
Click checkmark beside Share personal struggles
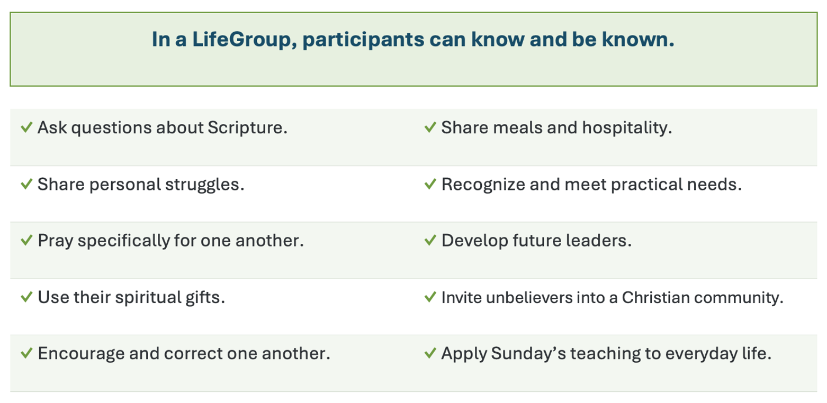click(26, 185)
